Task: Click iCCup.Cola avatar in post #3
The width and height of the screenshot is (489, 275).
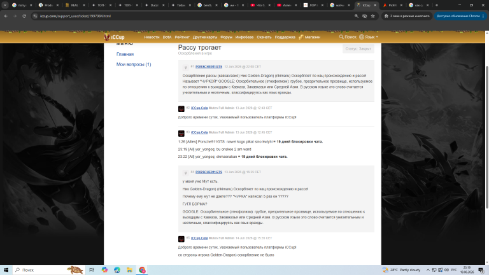Action: 181,134
